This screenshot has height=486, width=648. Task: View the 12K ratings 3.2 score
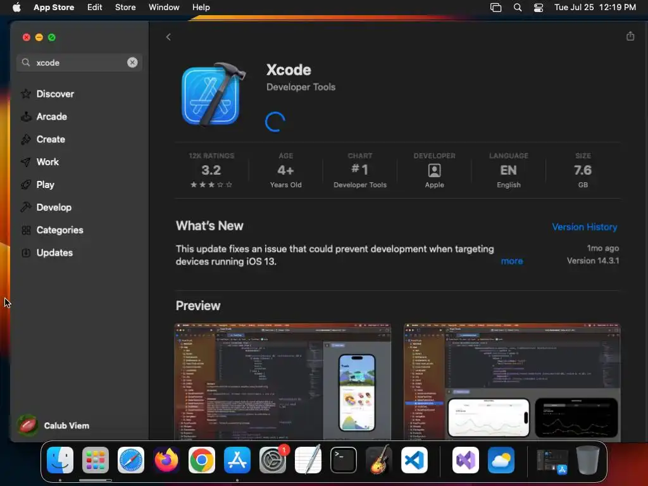click(x=211, y=170)
